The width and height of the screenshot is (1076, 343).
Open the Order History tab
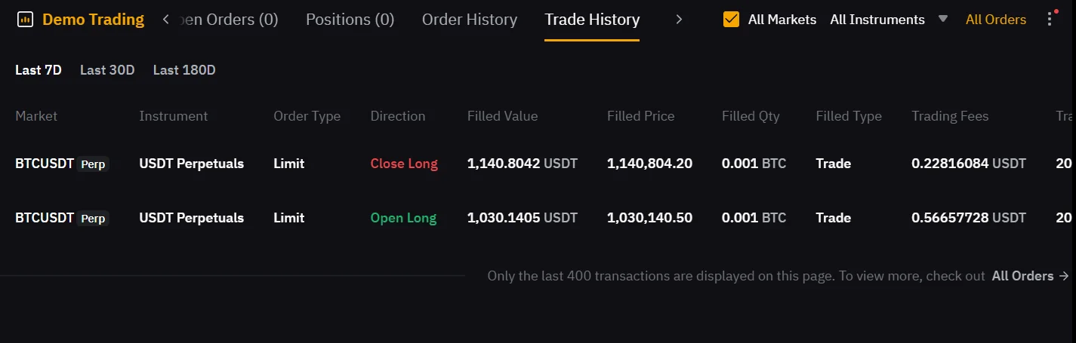[469, 20]
